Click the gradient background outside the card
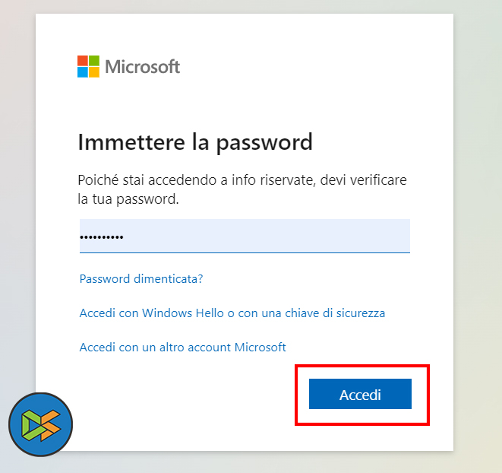Viewport: 502px width, 473px height. point(477,228)
